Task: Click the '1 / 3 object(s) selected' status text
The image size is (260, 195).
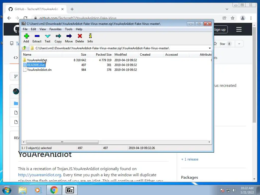Action: point(37,148)
